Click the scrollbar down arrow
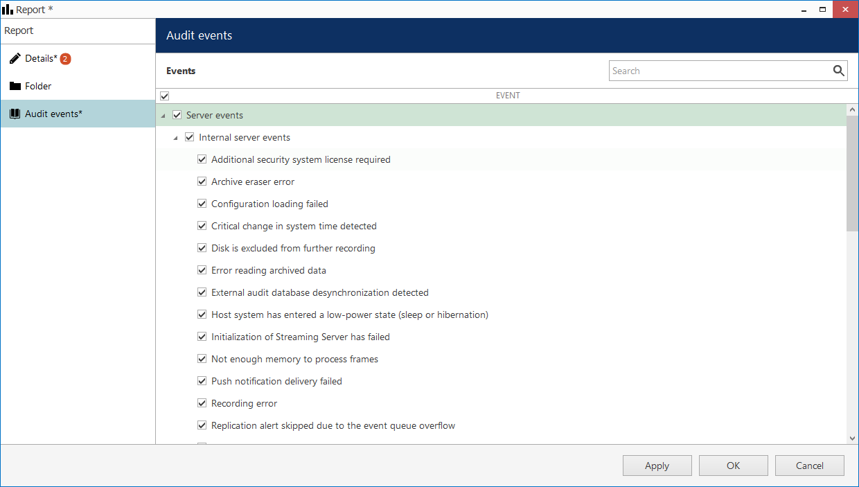Viewport: 859px width, 487px height. tap(852, 439)
